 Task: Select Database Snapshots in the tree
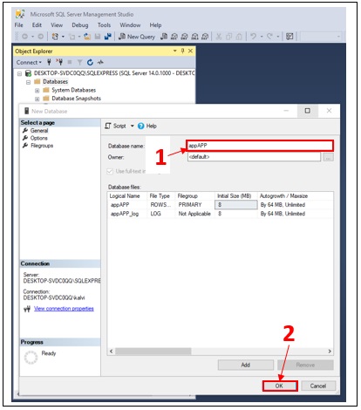tap(76, 99)
